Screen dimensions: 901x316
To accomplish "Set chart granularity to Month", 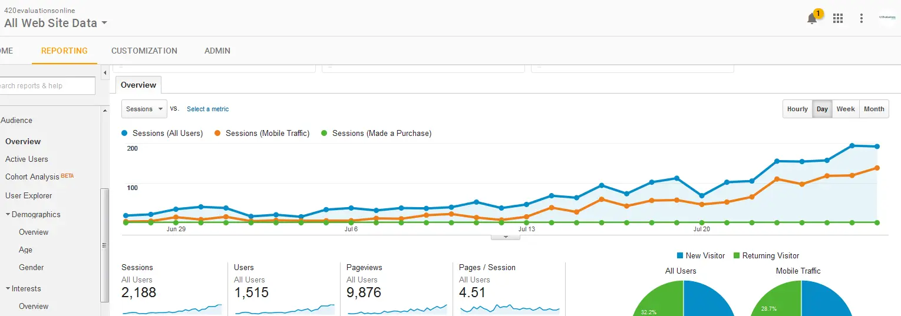I will (874, 109).
